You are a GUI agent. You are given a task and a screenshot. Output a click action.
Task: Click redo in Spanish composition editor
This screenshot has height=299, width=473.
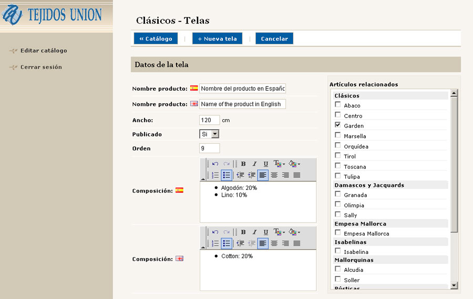coord(227,164)
